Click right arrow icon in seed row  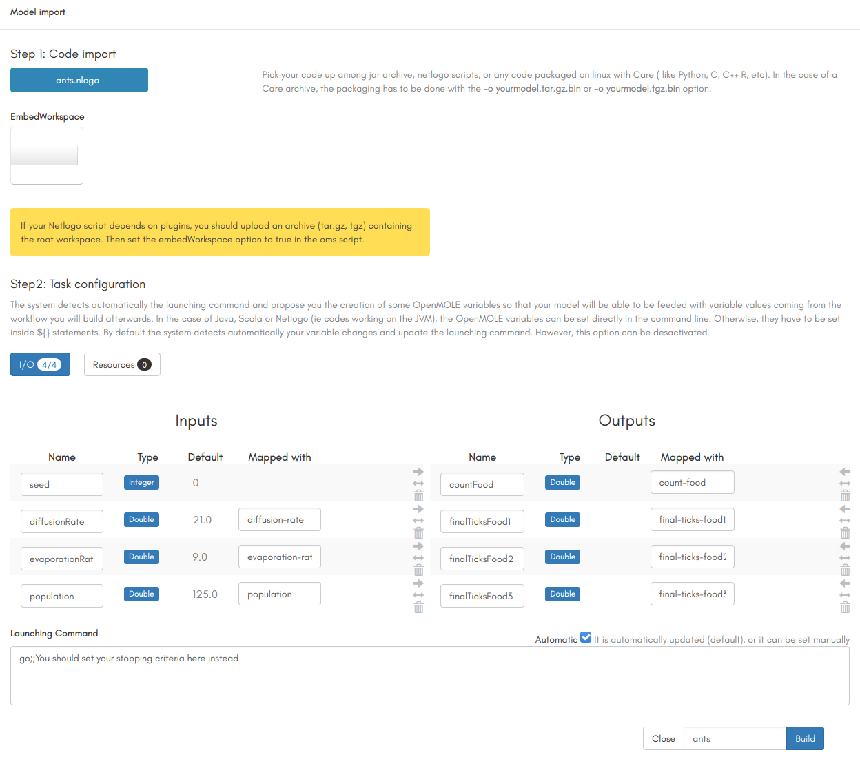tap(418, 472)
